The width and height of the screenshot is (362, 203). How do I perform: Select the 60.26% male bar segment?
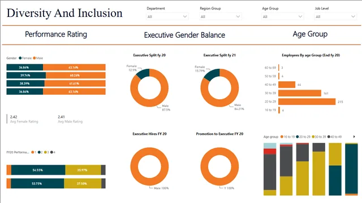pyautogui.click(x=76, y=75)
